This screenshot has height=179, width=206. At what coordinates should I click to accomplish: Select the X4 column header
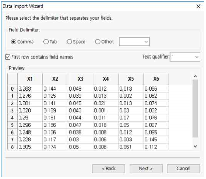(x=106, y=79)
